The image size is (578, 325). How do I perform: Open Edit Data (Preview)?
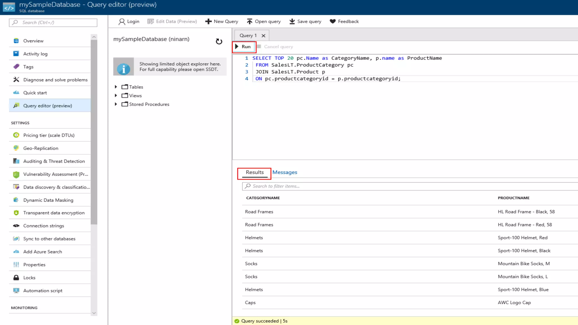point(172,21)
